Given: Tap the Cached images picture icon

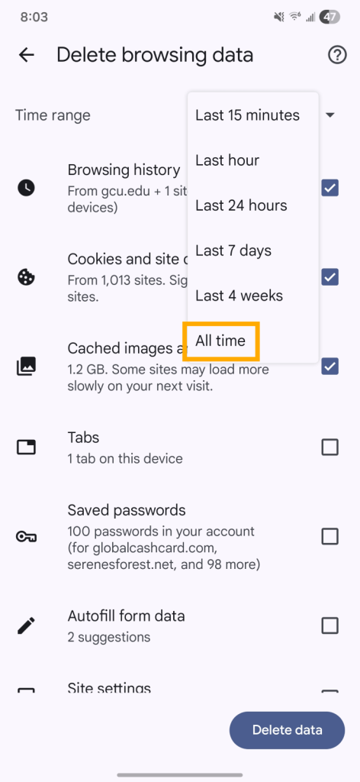Looking at the screenshot, I should pyautogui.click(x=27, y=367).
